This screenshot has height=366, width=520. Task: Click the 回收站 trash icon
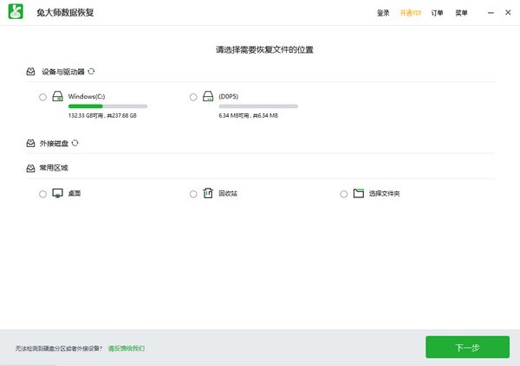point(208,193)
